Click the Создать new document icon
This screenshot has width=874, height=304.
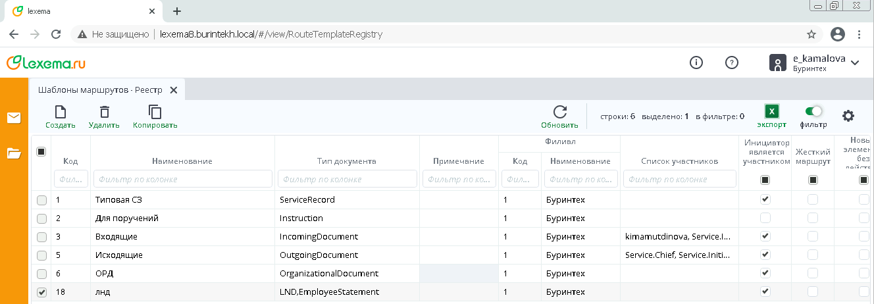pyautogui.click(x=60, y=113)
